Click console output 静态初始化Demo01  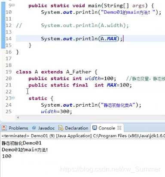click(x=21, y=143)
